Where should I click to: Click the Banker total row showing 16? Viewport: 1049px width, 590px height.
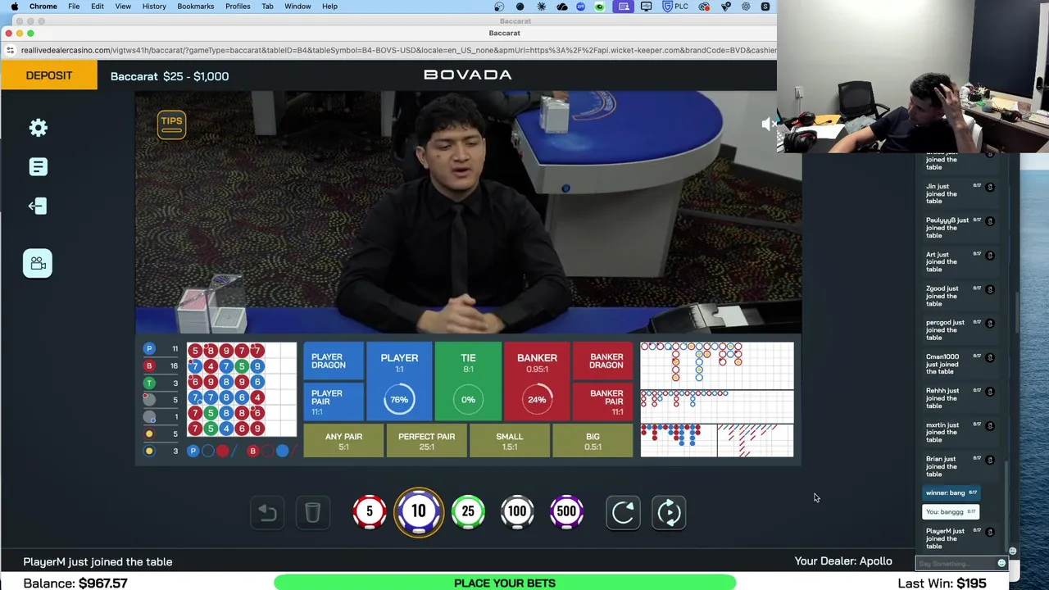[161, 365]
